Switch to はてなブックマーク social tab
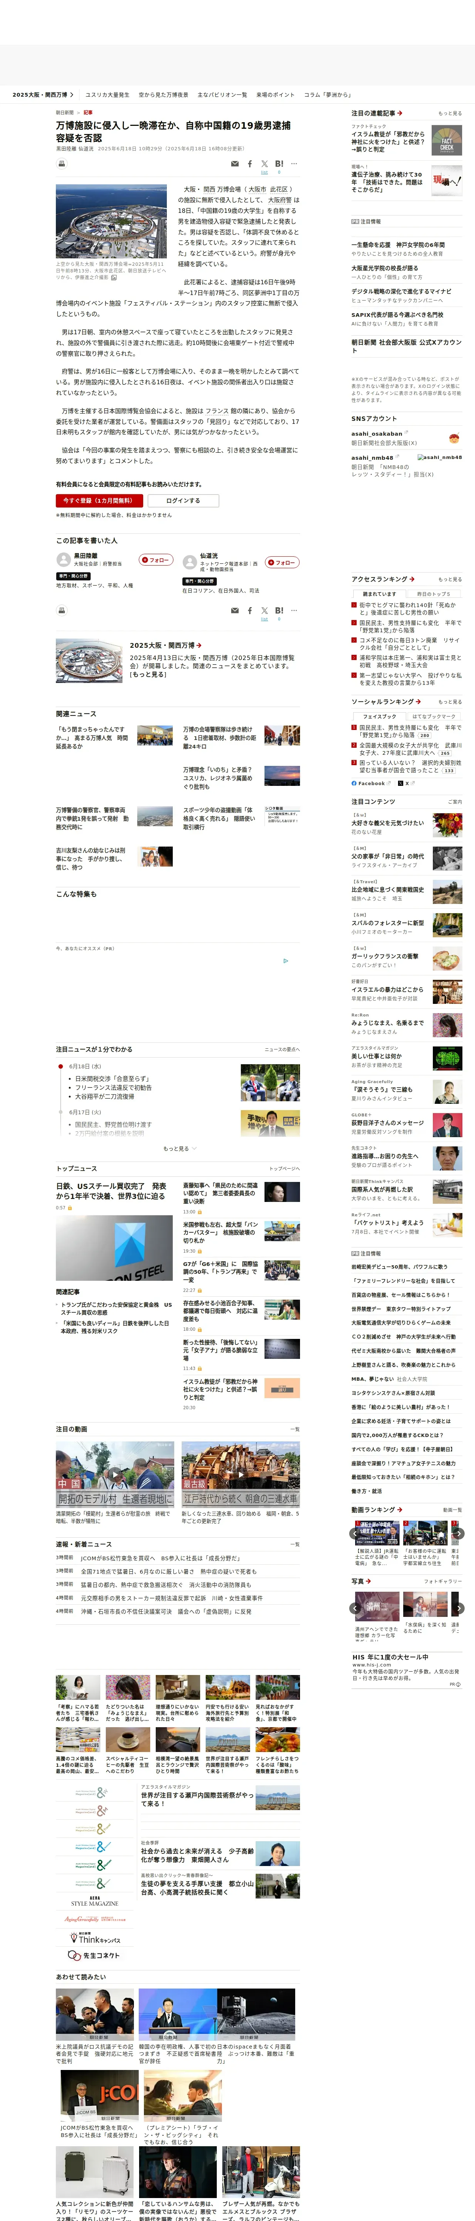Viewport: 475px width, 2221px height. pos(434,717)
